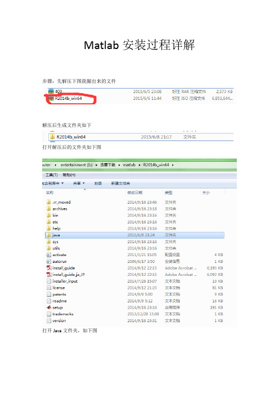
Task: Expand the arrow after R2014b_win64 breadcrumb
Action: click(173, 165)
